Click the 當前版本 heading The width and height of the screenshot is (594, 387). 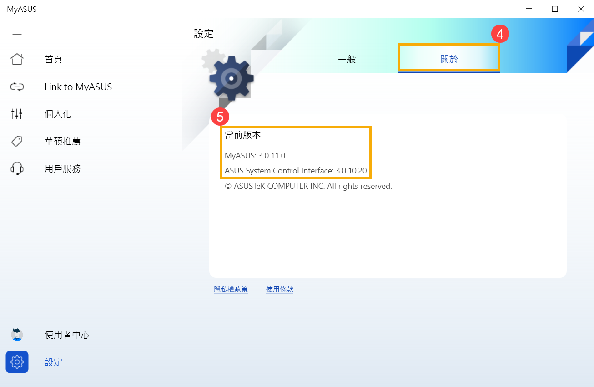coord(243,135)
